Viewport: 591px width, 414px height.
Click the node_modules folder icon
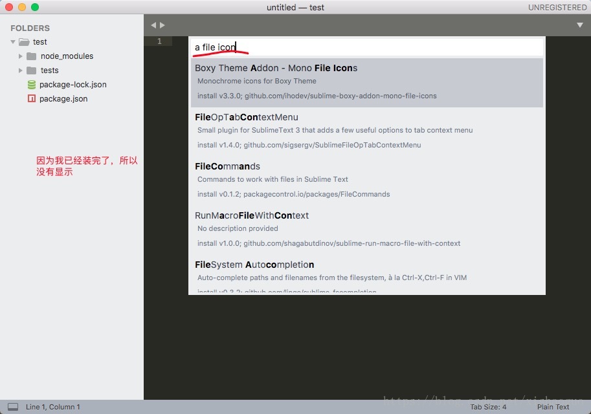click(x=32, y=56)
